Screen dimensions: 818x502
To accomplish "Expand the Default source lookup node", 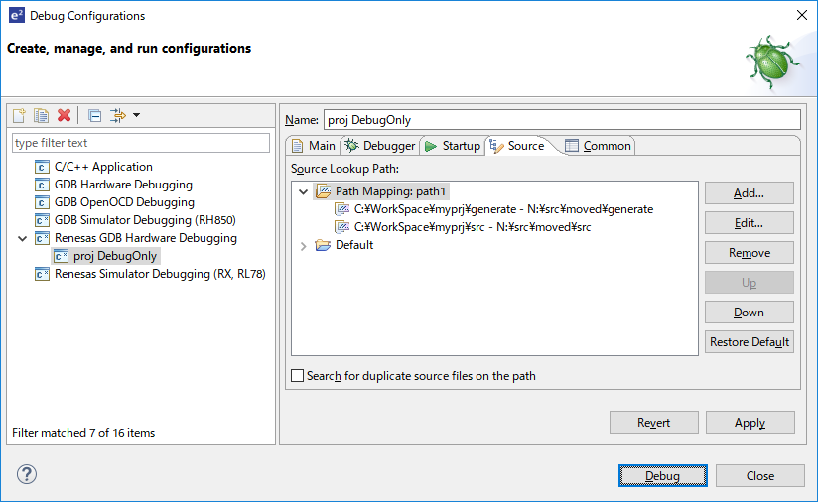I will [304, 245].
